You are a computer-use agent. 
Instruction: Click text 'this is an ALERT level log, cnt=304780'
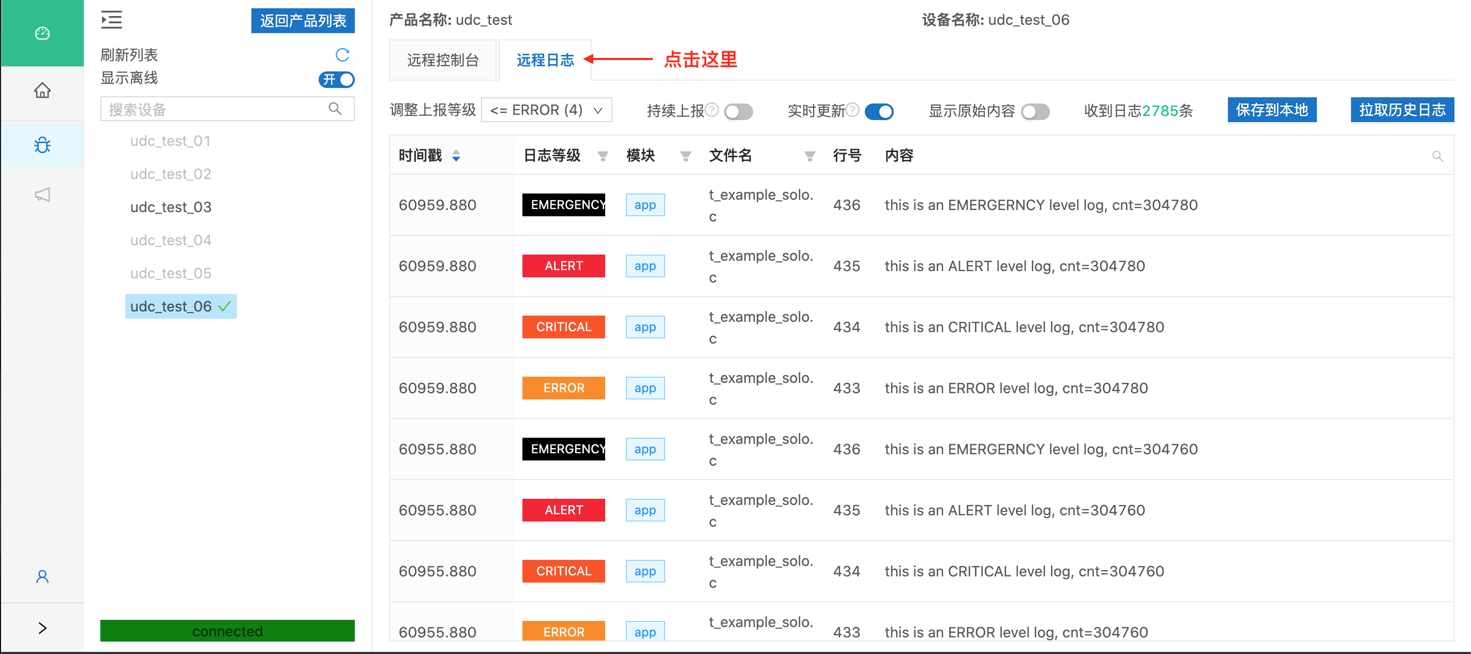click(1015, 265)
